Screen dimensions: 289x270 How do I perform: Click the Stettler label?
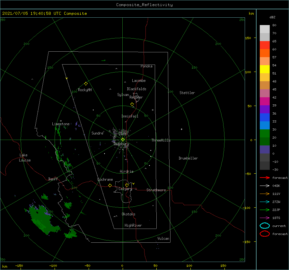coord(187,93)
